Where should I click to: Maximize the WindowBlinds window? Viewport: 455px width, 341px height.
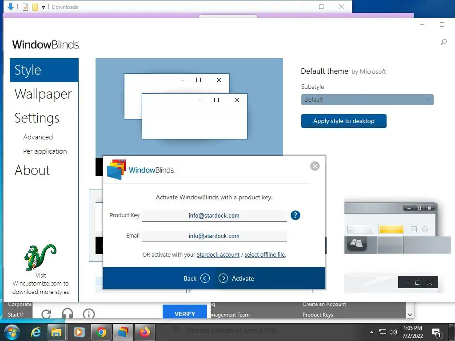coord(442,25)
